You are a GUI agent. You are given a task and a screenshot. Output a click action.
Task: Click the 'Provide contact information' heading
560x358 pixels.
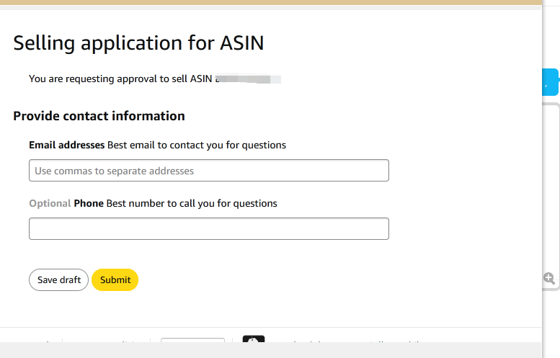click(99, 116)
